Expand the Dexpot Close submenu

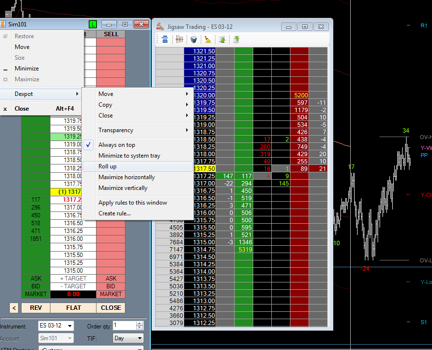pos(138,116)
